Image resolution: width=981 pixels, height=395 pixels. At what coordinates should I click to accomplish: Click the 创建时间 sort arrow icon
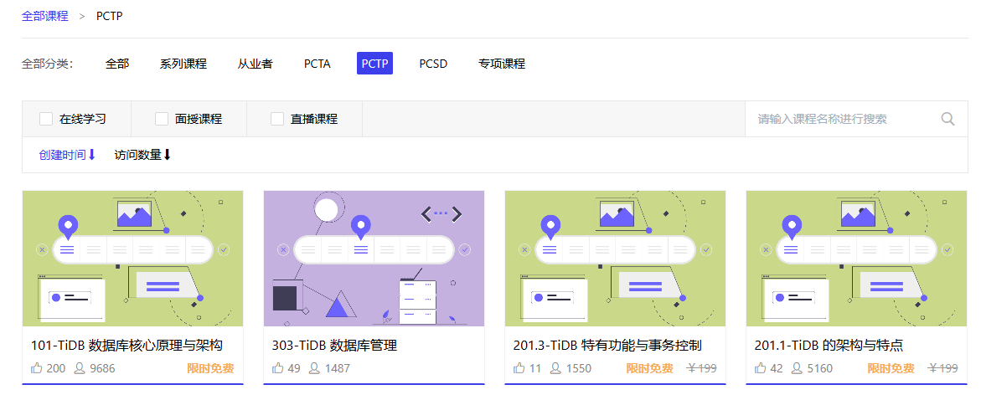[91, 155]
